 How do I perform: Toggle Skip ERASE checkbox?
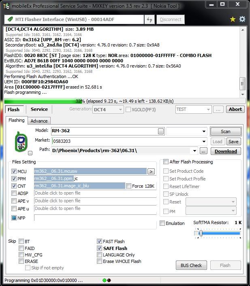[x=21, y=261]
